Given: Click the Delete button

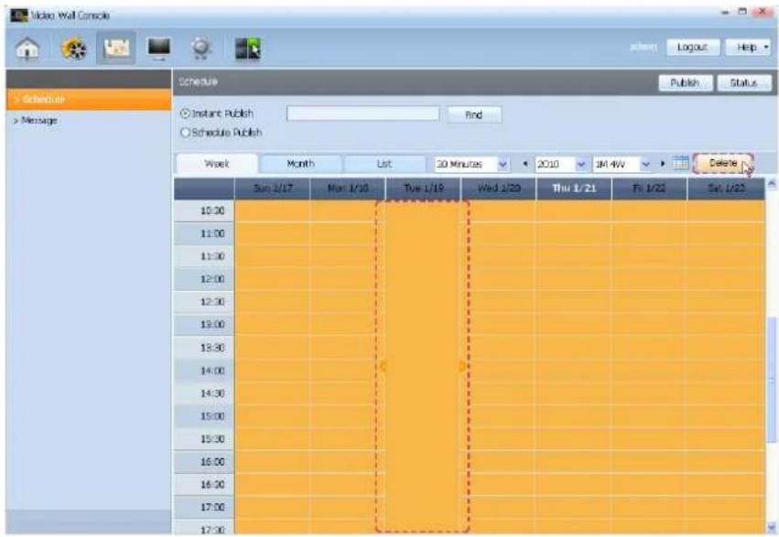Looking at the screenshot, I should tap(723, 163).
